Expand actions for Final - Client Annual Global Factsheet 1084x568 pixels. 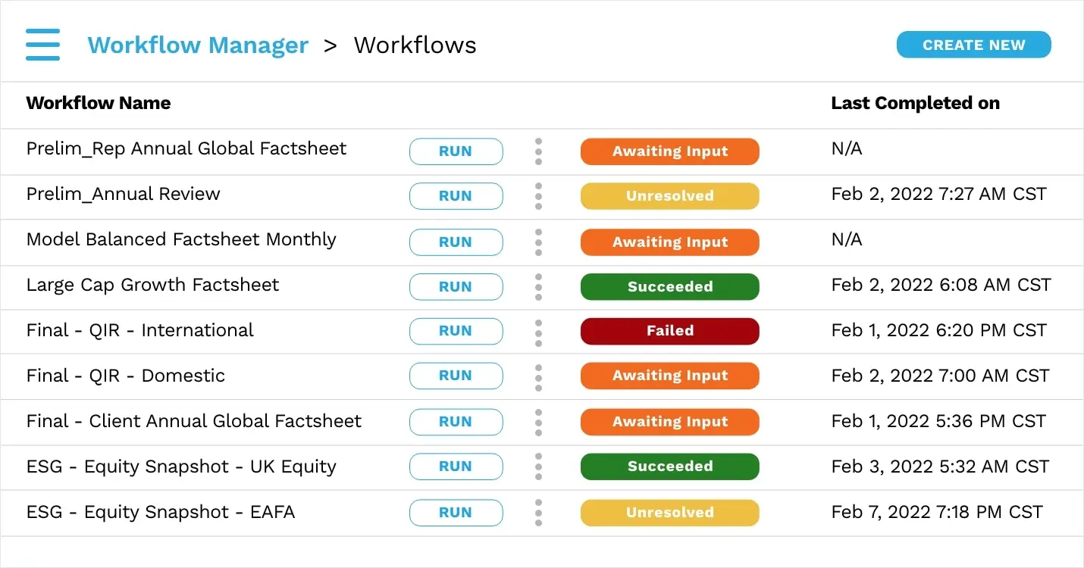(x=538, y=422)
